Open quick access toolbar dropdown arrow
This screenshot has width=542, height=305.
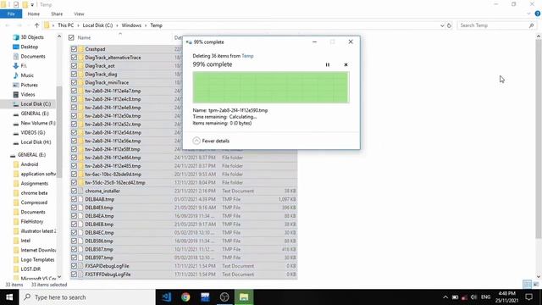click(32, 5)
